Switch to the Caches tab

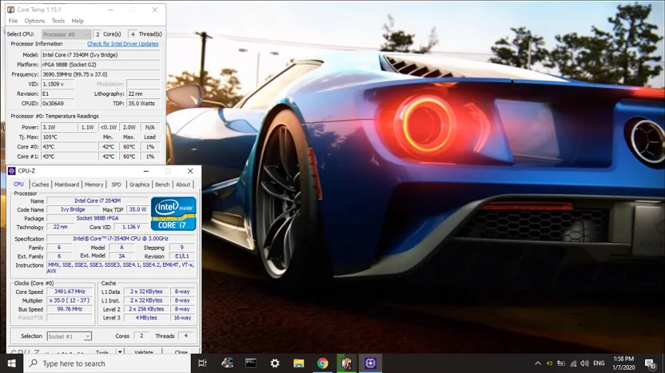(x=41, y=185)
